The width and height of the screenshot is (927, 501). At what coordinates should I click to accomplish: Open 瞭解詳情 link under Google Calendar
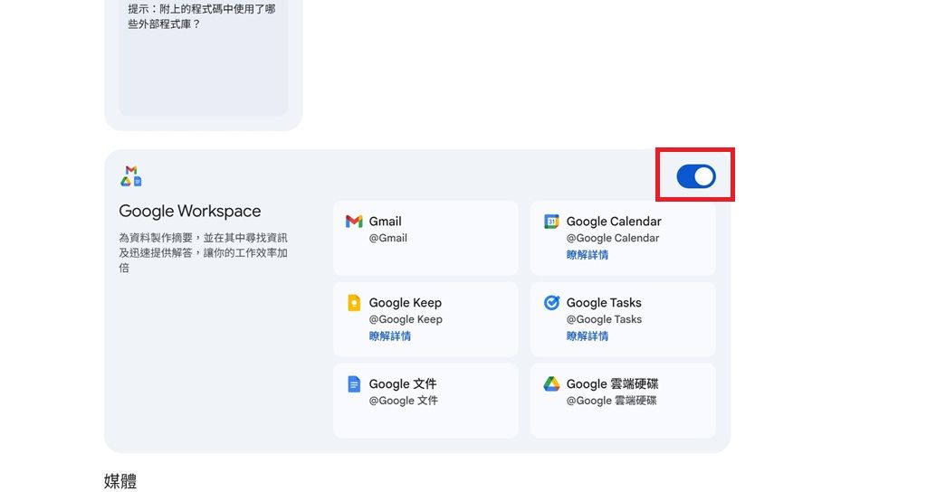[x=588, y=255]
